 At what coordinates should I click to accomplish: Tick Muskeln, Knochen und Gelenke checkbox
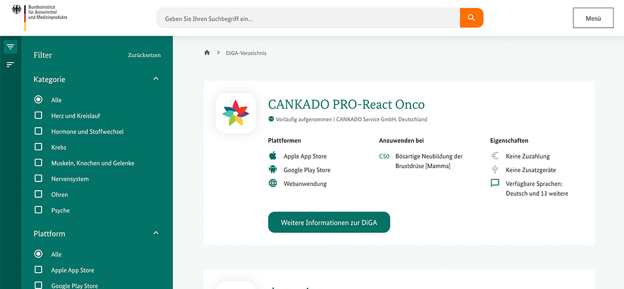pyautogui.click(x=38, y=163)
